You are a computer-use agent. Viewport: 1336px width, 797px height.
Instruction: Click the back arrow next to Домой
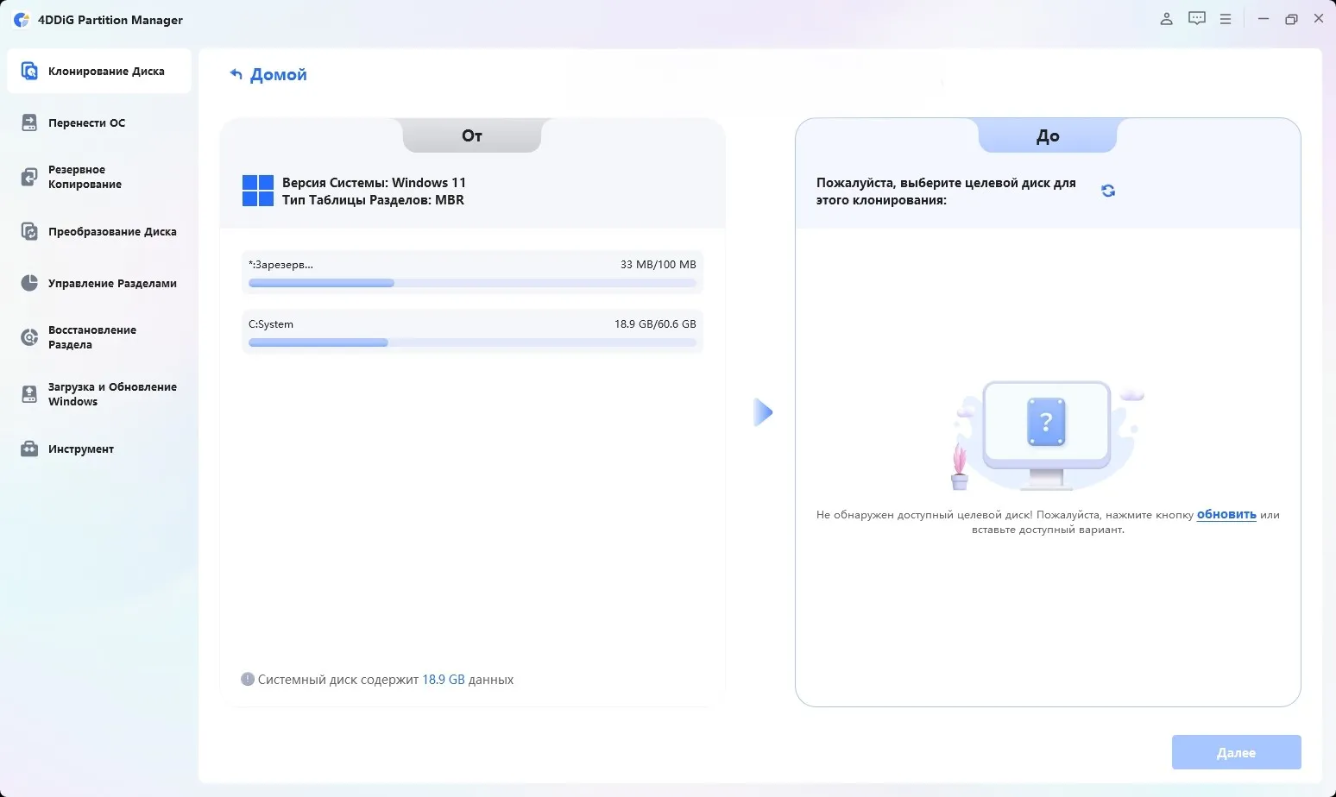click(236, 74)
